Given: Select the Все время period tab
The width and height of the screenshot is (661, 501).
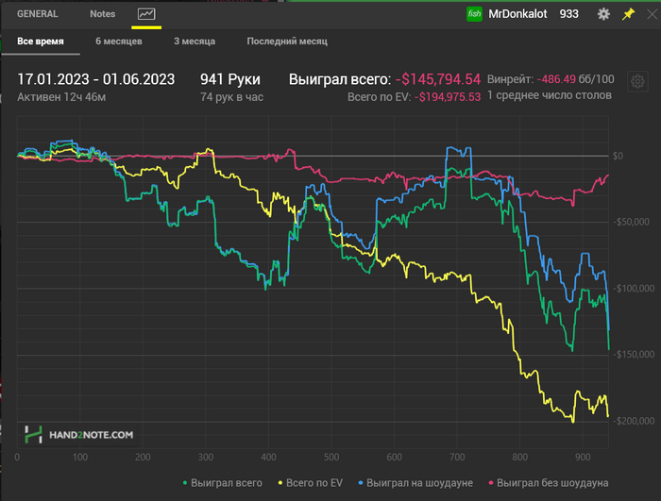Looking at the screenshot, I should tap(41, 42).
